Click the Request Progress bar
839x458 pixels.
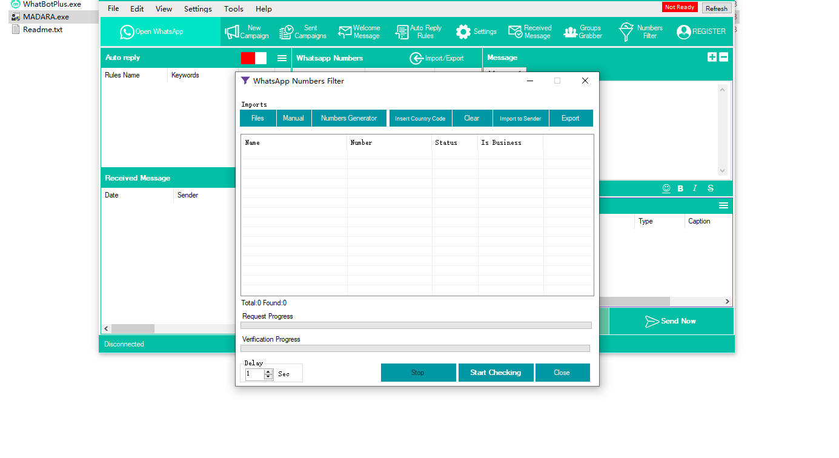click(x=416, y=325)
